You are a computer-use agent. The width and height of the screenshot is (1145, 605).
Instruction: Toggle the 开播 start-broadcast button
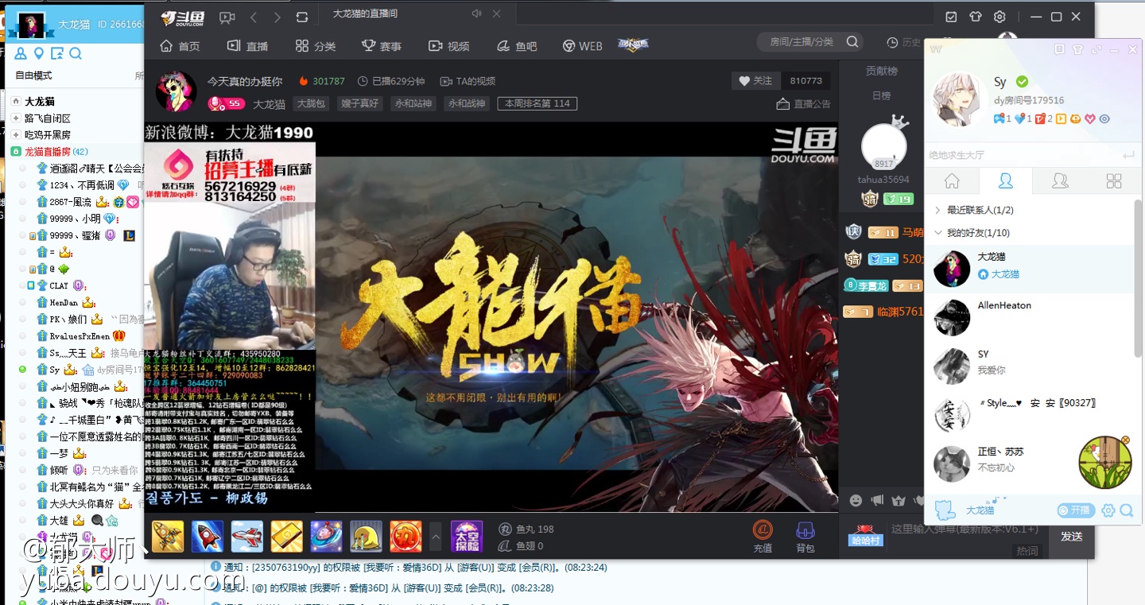click(x=1076, y=510)
